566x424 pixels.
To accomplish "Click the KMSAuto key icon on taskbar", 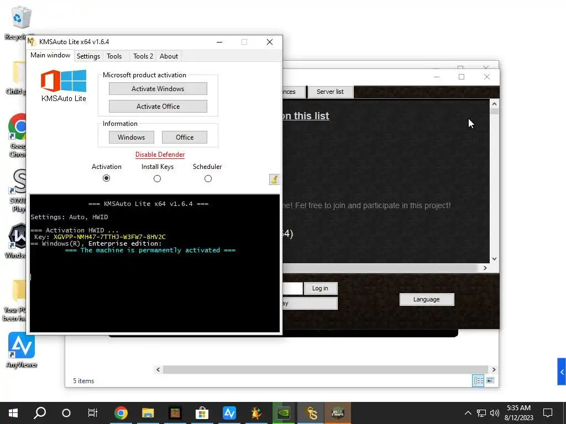I will [311, 413].
